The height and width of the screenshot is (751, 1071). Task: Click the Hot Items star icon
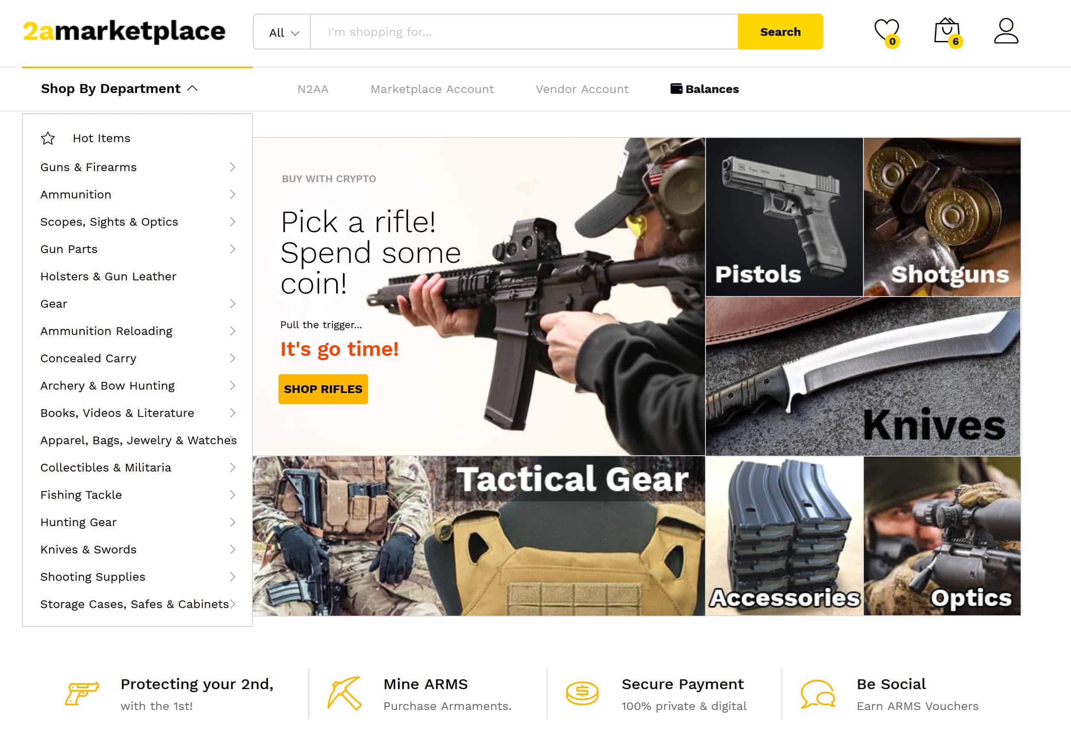(x=47, y=138)
